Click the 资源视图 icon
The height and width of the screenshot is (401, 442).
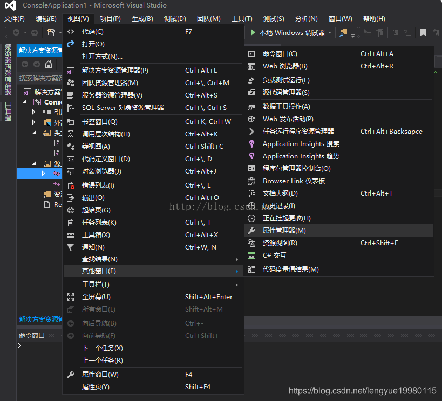pyautogui.click(x=251, y=243)
